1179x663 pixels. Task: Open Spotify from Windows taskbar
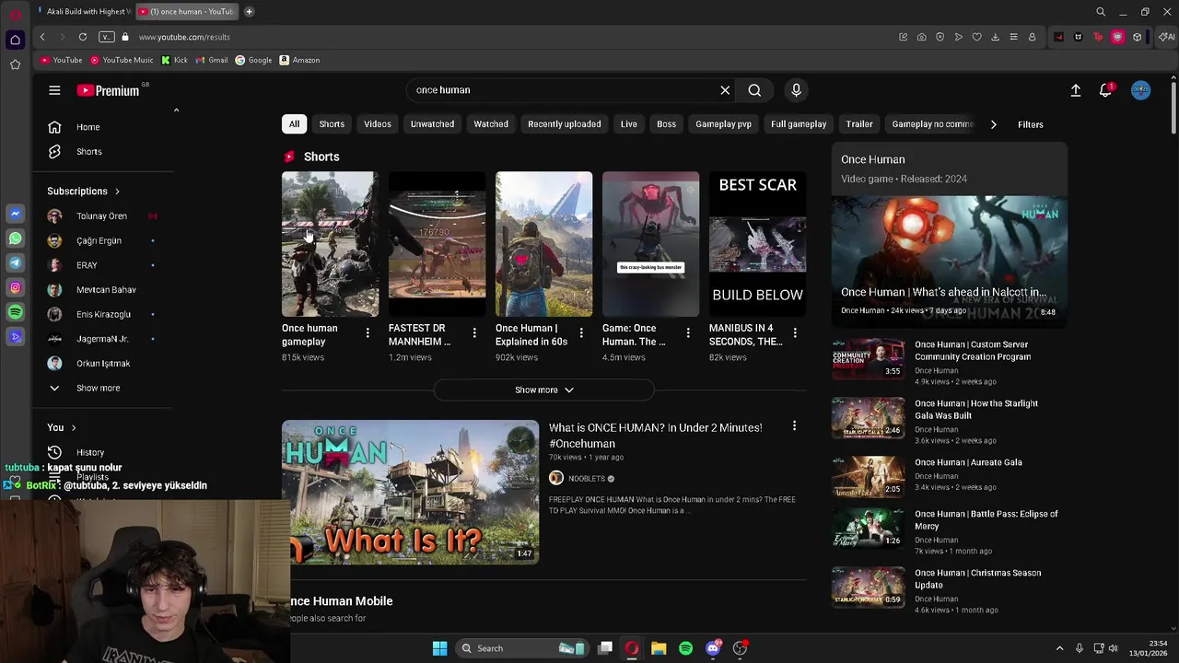pyautogui.click(x=685, y=648)
